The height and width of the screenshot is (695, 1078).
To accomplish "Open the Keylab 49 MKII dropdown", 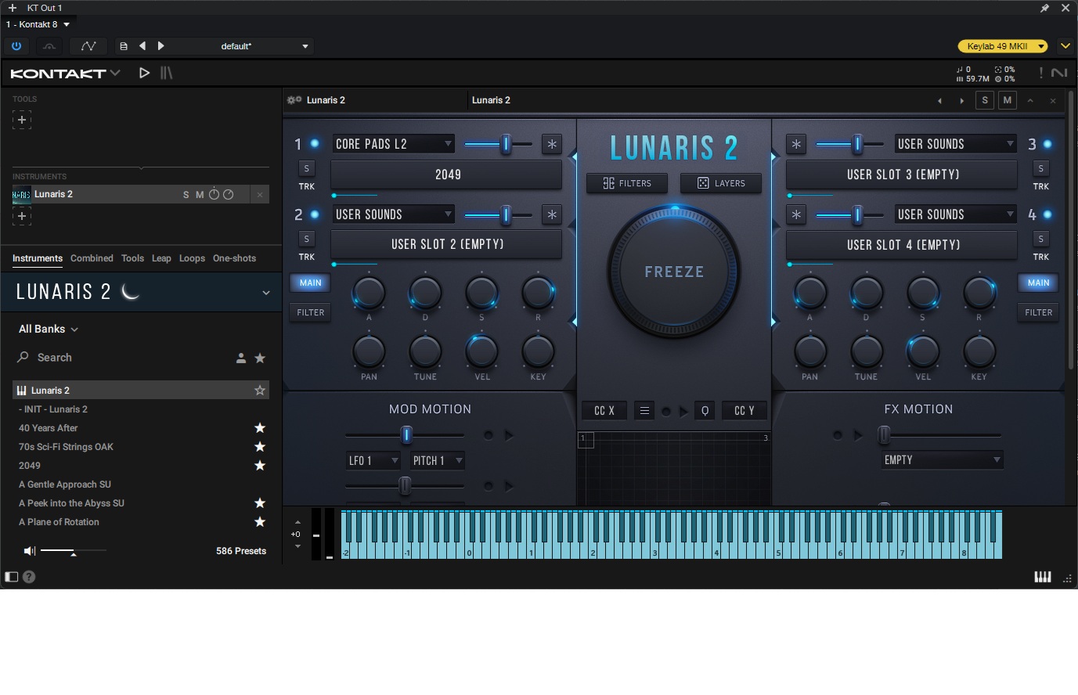I will pyautogui.click(x=1003, y=46).
